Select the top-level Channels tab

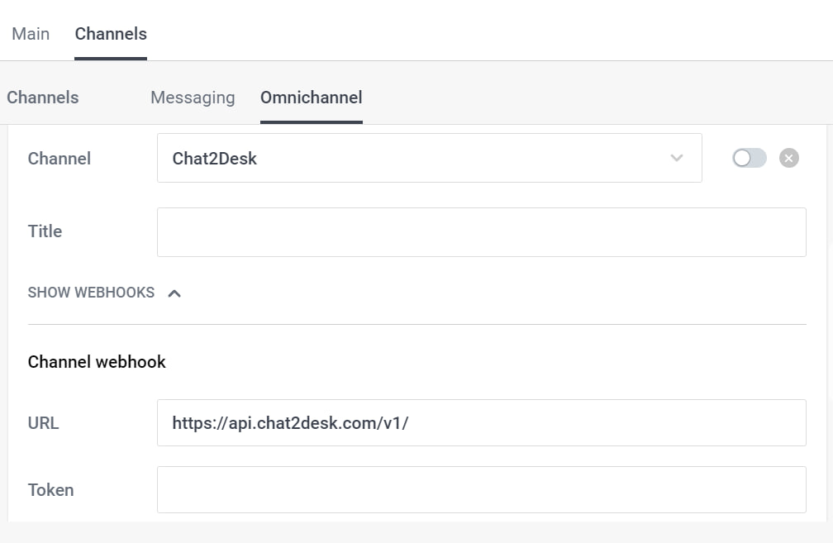coord(111,34)
